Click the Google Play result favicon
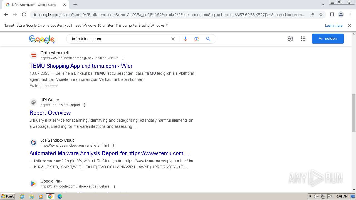This screenshot has height=200, width=356. point(33,184)
